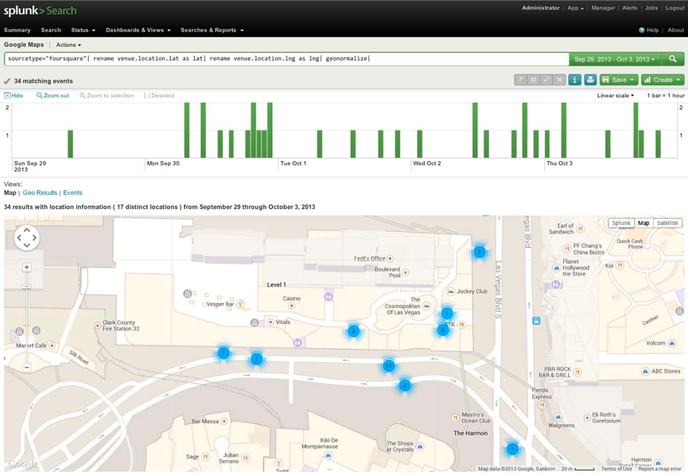Click the Earl of Sandwich restaurant icon

pos(580,229)
